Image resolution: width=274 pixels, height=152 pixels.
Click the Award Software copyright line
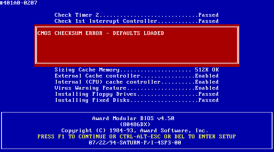[135, 131]
